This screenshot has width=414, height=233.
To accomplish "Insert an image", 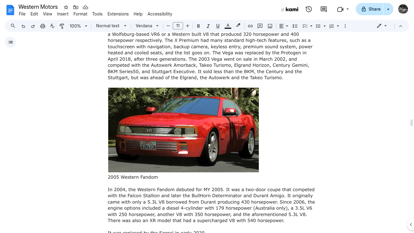I will point(270,26).
